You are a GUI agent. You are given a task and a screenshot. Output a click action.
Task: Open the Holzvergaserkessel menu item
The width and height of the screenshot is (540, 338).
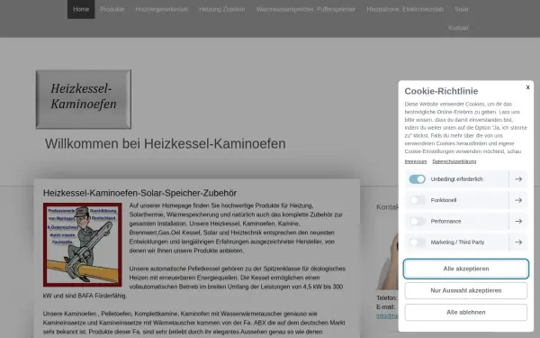pos(162,9)
